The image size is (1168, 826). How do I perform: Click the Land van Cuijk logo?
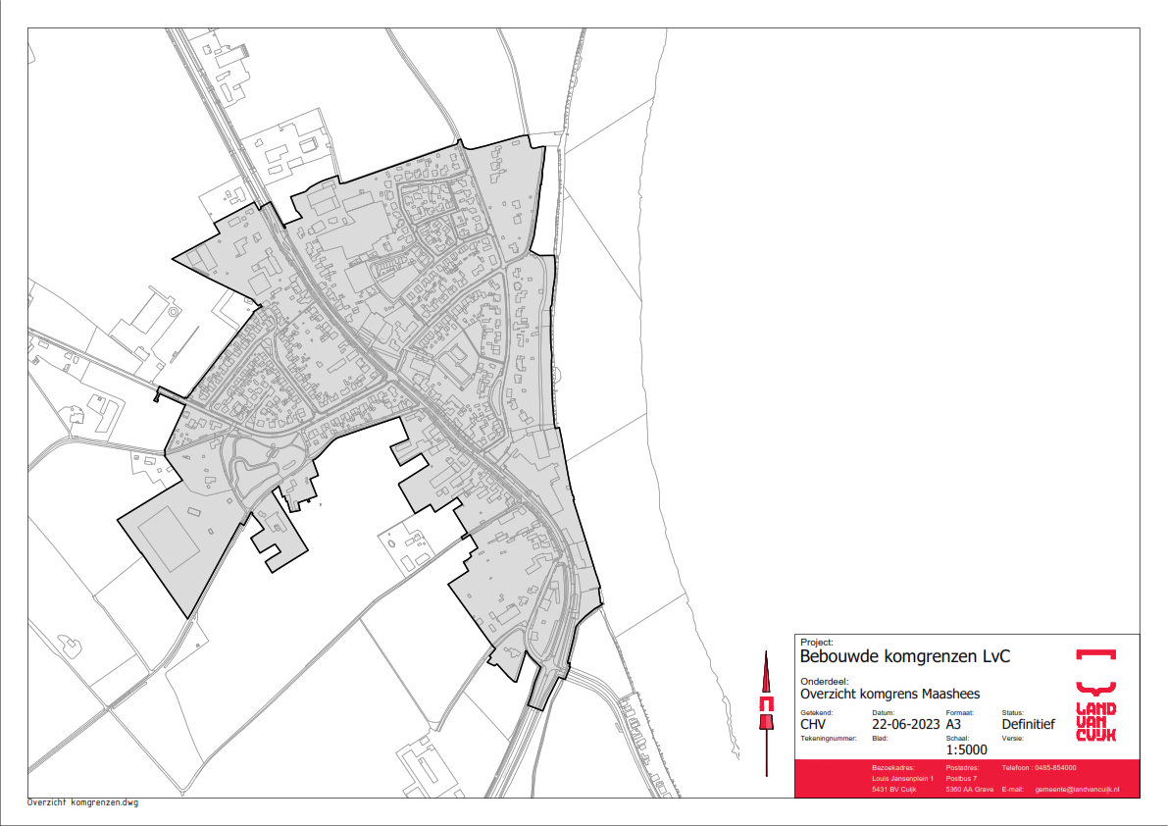[x=1095, y=695]
